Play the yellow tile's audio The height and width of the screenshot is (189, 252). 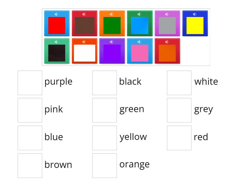click(195, 14)
